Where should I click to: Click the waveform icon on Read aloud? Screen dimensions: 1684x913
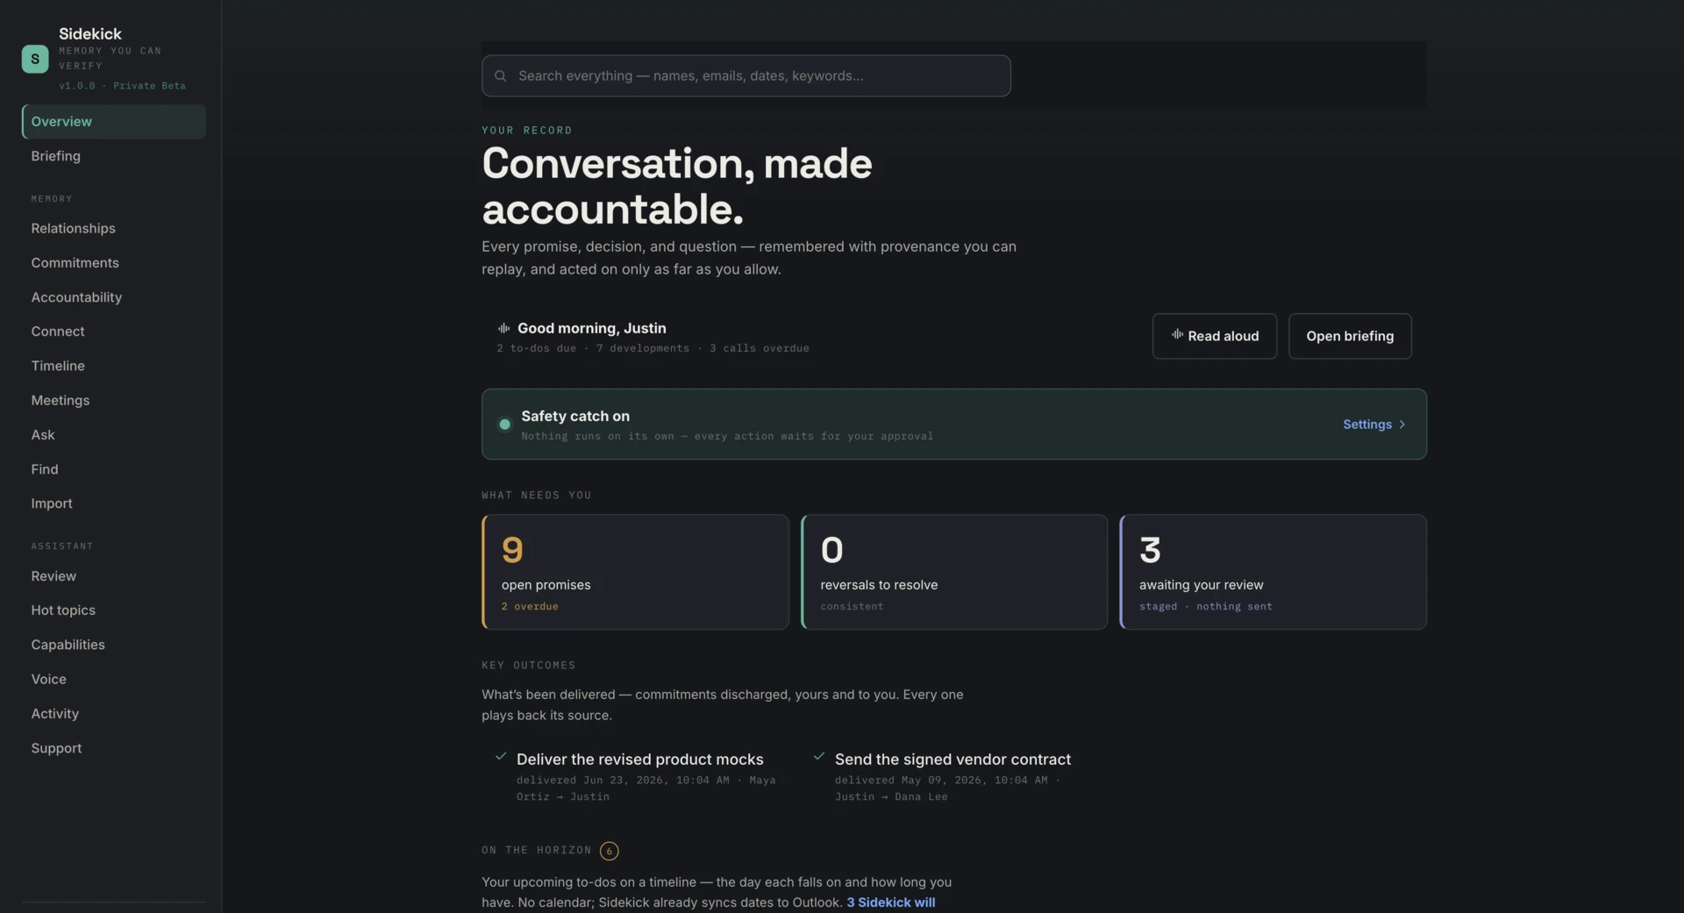click(1177, 335)
